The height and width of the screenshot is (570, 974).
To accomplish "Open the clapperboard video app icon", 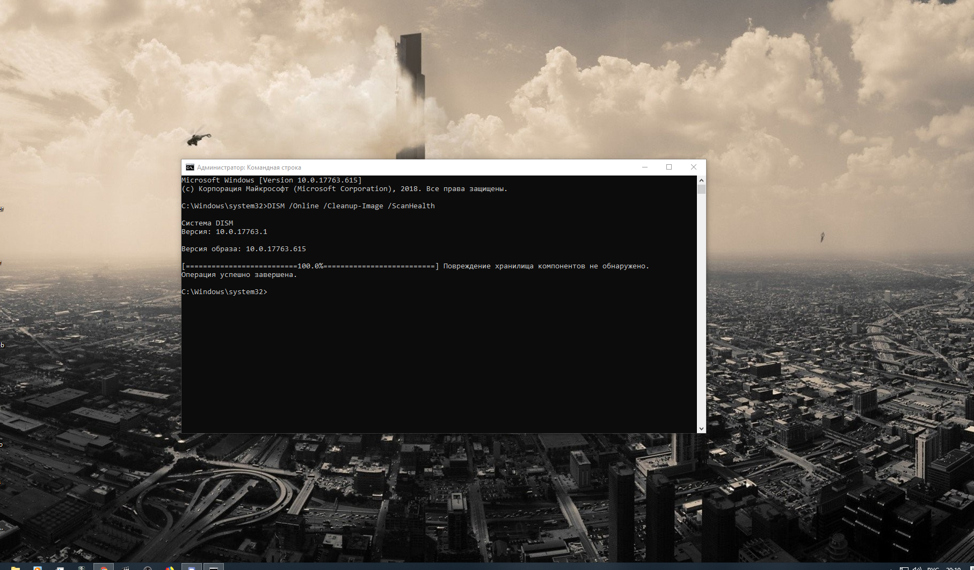I will 126,568.
